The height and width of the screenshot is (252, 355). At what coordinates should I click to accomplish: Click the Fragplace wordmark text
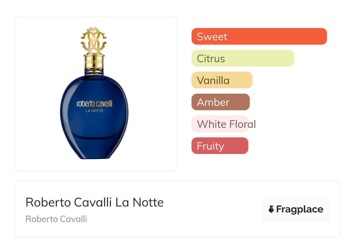[299, 209]
